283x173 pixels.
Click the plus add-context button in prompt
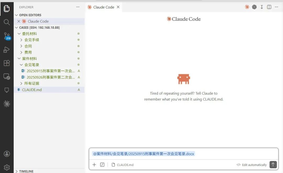(x=94, y=165)
